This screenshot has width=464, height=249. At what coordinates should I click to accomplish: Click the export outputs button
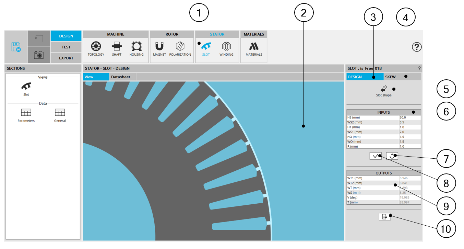pos(385,217)
